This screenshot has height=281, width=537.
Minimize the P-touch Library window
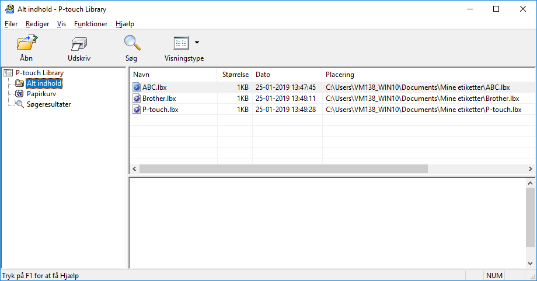470,9
